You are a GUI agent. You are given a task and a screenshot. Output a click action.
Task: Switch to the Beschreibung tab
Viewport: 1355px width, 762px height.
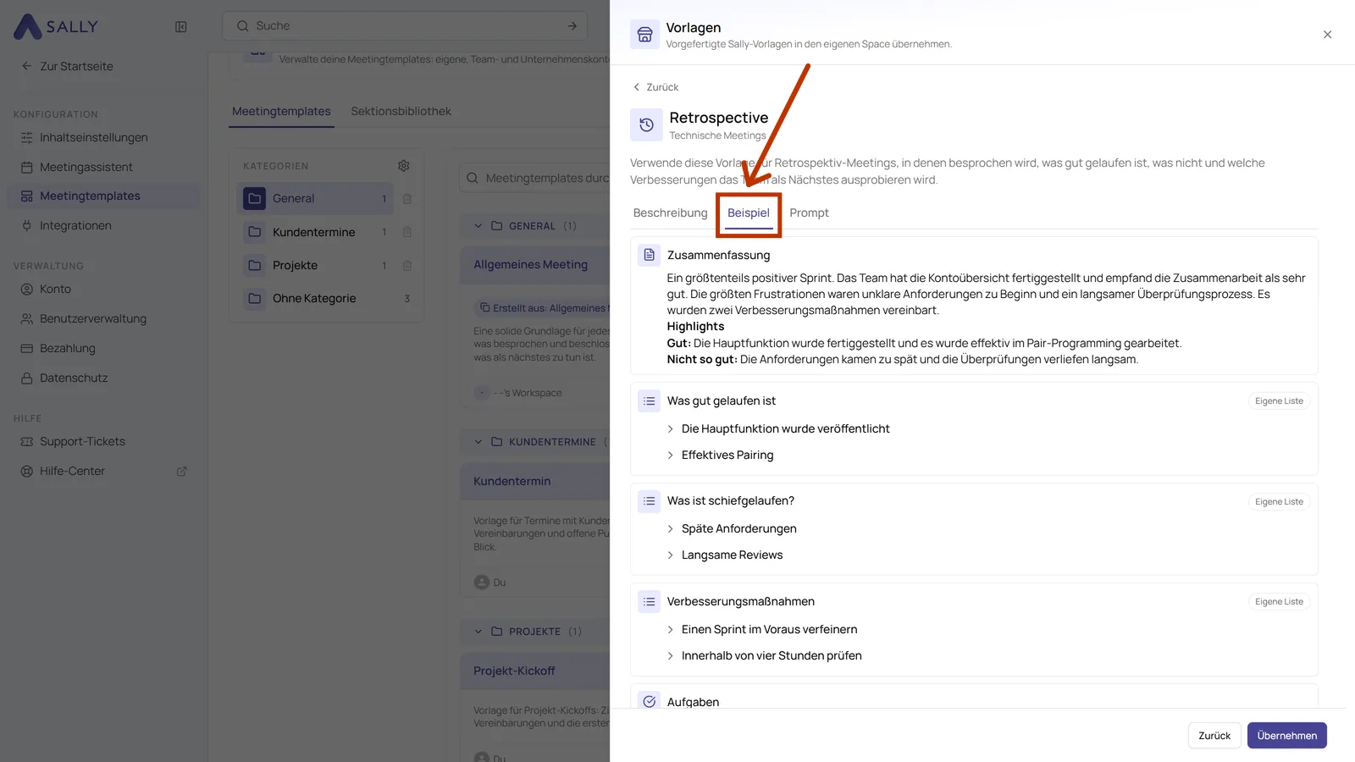(x=670, y=213)
